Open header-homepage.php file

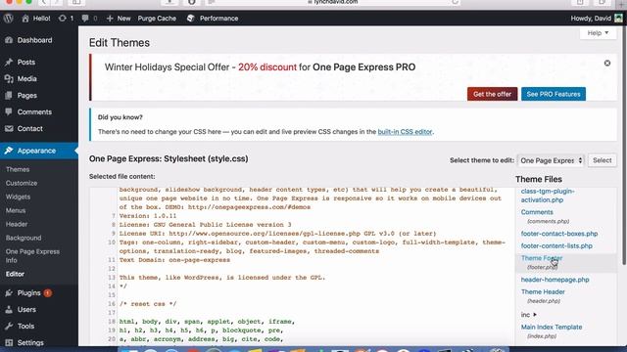(x=555, y=280)
